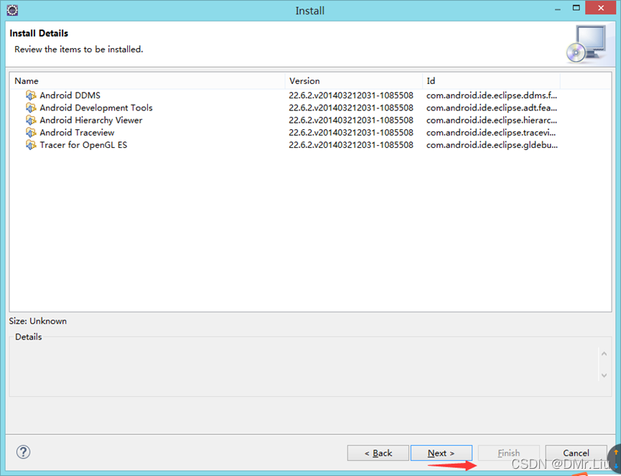The width and height of the screenshot is (621, 476).
Task: Select the Android Development Tools row
Action: 310,108
